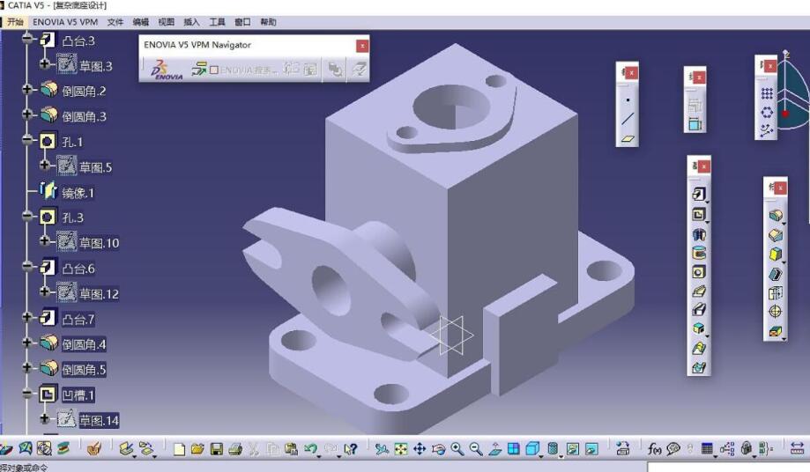Select the Pocket tool icon

tap(699, 214)
